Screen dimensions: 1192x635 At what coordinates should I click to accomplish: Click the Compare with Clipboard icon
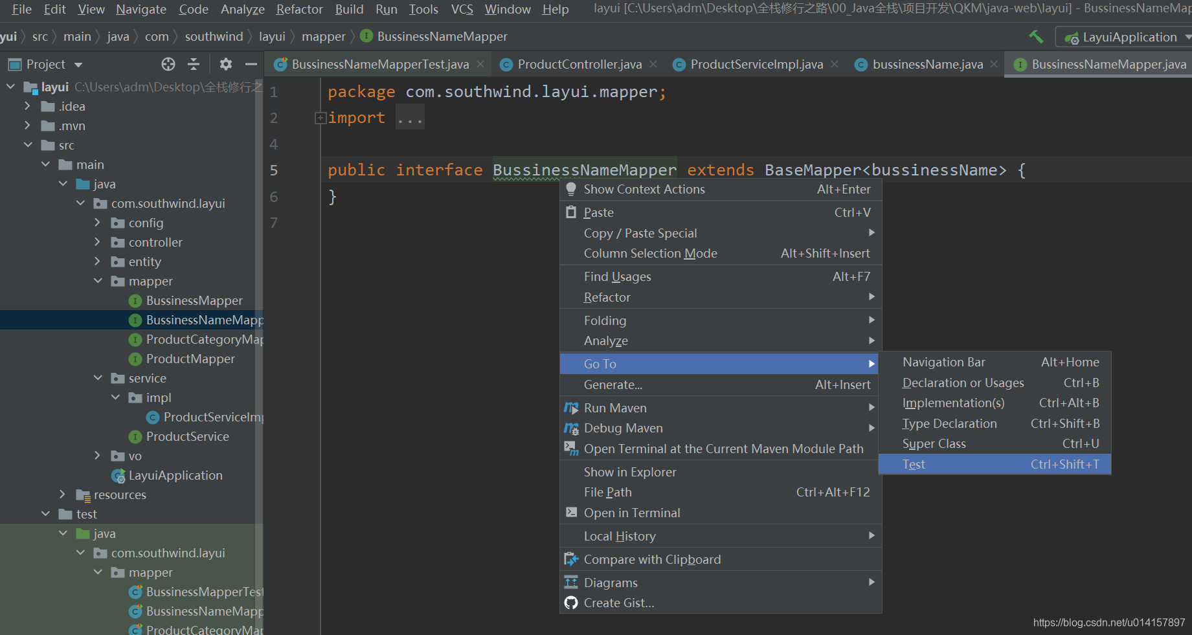point(571,559)
